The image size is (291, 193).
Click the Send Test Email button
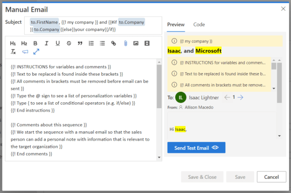click(196, 147)
